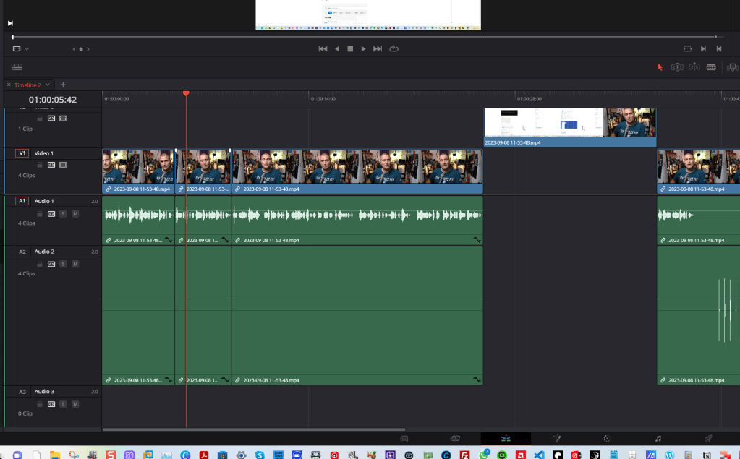This screenshot has height=459, width=740.
Task: Open the Fusion page
Action: [556, 439]
